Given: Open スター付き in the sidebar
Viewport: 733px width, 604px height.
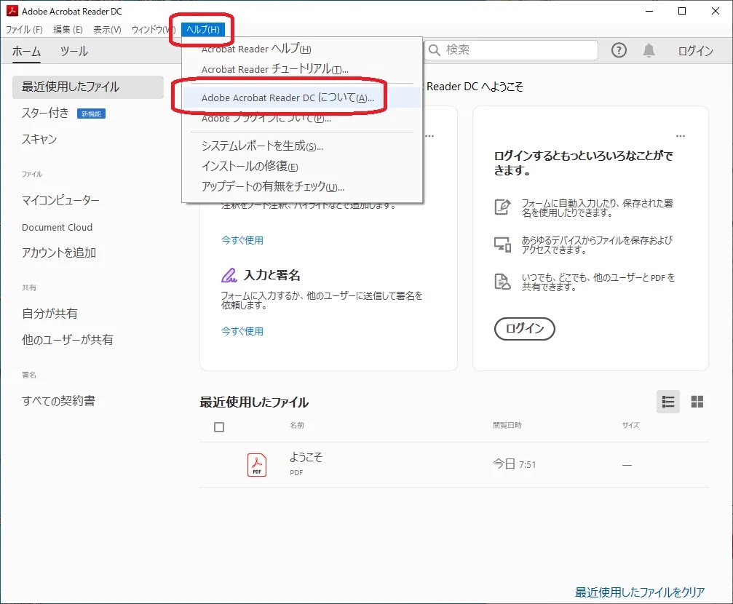Looking at the screenshot, I should (x=45, y=113).
